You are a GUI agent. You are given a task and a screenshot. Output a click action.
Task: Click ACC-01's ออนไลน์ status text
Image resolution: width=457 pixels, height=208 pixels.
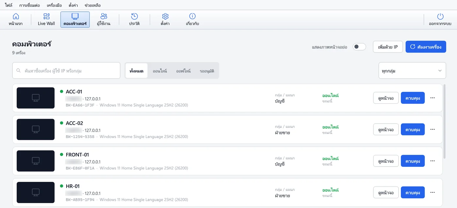[x=330, y=96]
